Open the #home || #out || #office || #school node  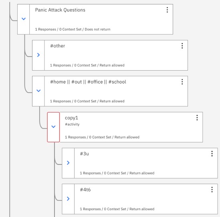coord(116,91)
